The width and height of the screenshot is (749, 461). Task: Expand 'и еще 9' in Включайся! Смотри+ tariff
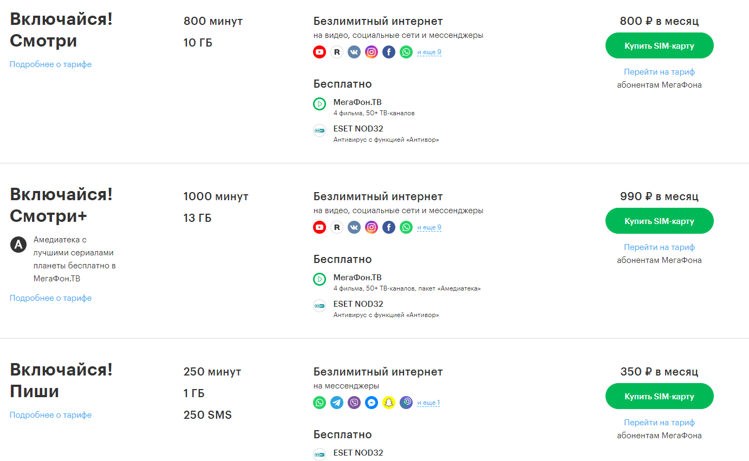click(429, 228)
